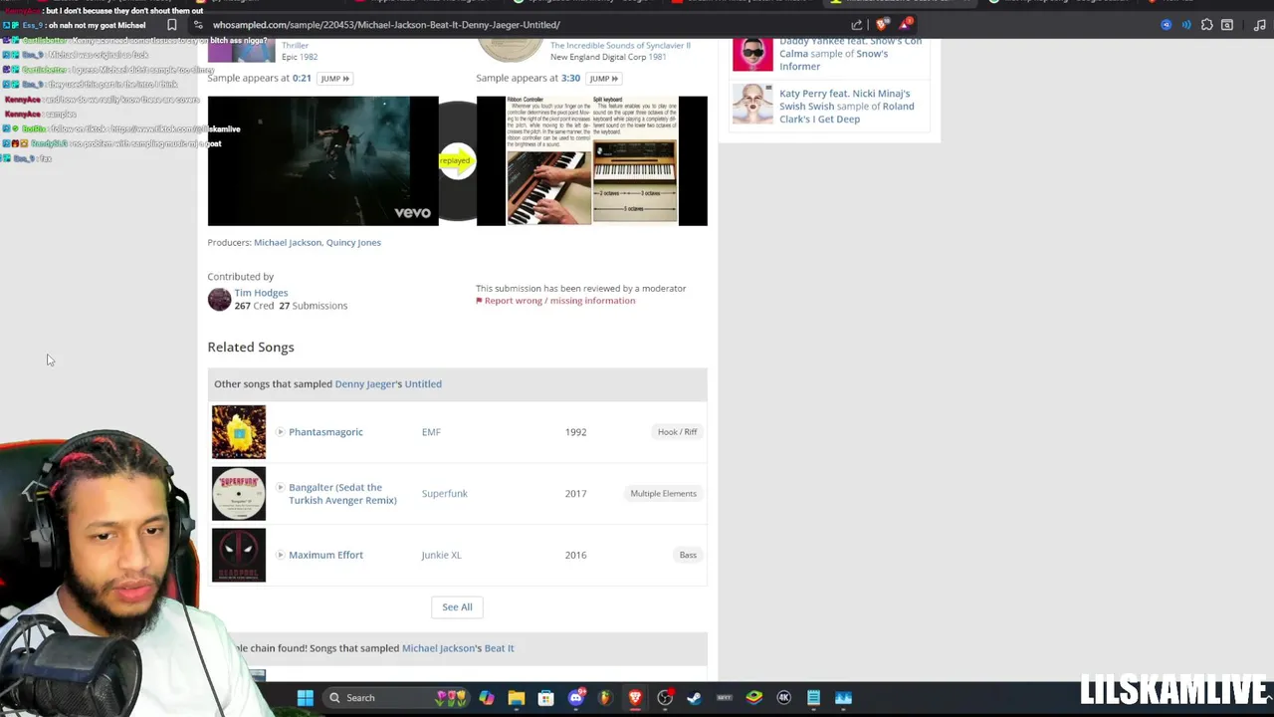Screen dimensions: 1274x717
Task: Open OBS Studio from taskbar
Action: [x=665, y=697]
